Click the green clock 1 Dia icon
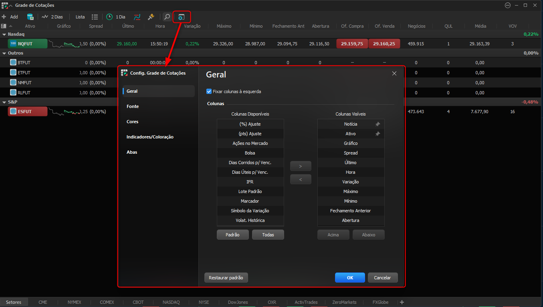 [109, 17]
